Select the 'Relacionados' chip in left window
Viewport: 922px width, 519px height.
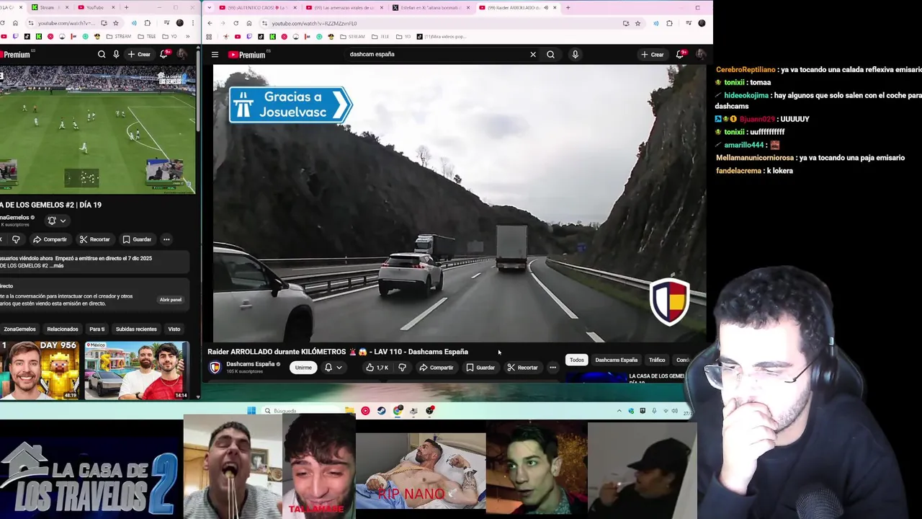point(63,329)
